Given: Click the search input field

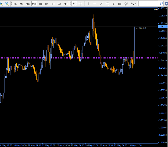Looking at the screenshot, I should (x=149, y=4).
